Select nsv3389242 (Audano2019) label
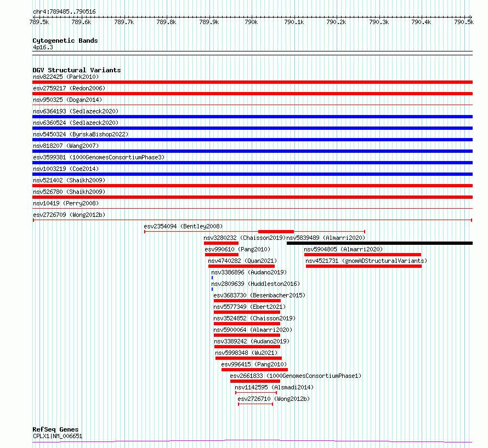 (x=252, y=341)
